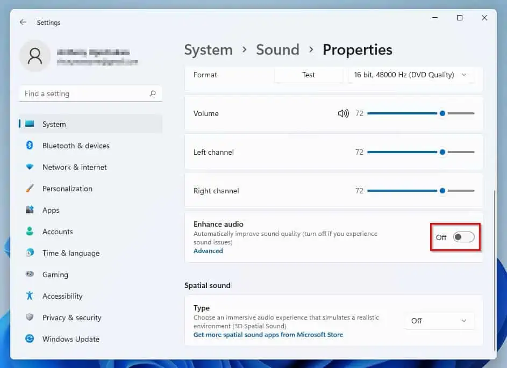Viewport: 507px width, 368px height.
Task: Open the Spatial sound Type dropdown
Action: pos(439,321)
